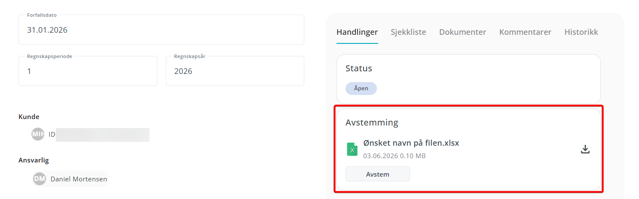The image size is (639, 199).
Task: Click the Regnskapsperiode input field
Action: [x=88, y=71]
